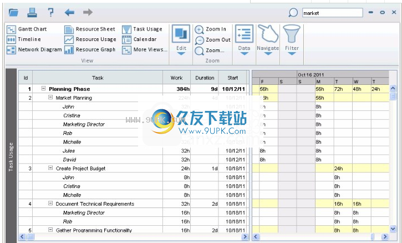The width and height of the screenshot is (402, 243).
Task: Go forward with the right arrow icon
Action: (x=88, y=12)
